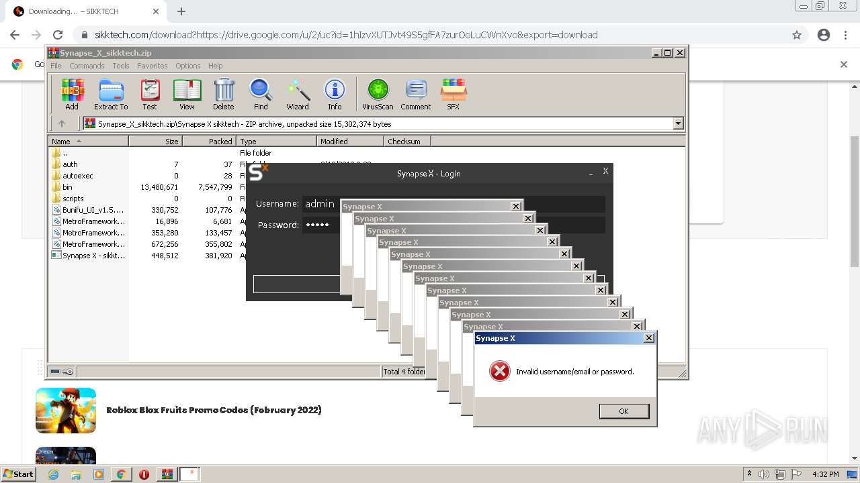
Task: Open WinRAR Favorites menu
Action: 153,66
